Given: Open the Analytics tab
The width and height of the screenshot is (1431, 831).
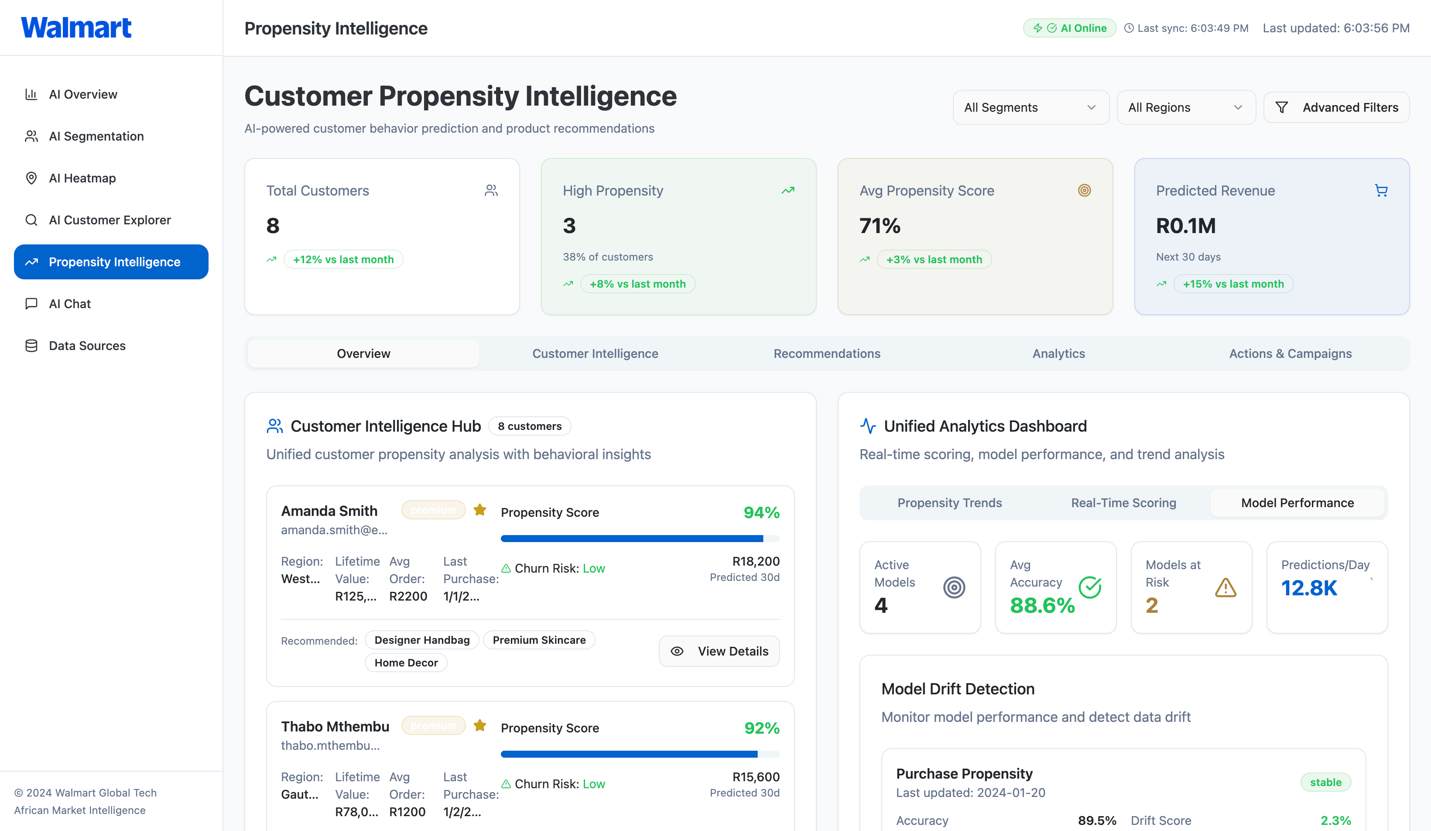Looking at the screenshot, I should click(x=1058, y=353).
